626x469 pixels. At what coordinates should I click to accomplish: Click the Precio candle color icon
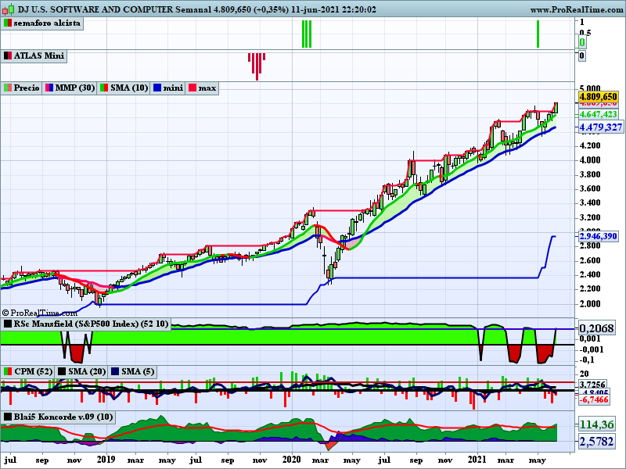tap(8, 88)
